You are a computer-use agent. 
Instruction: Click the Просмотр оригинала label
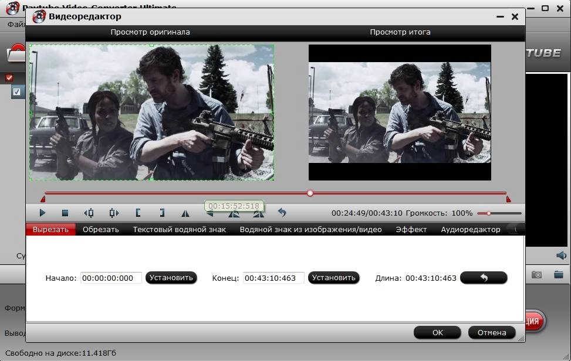[150, 32]
